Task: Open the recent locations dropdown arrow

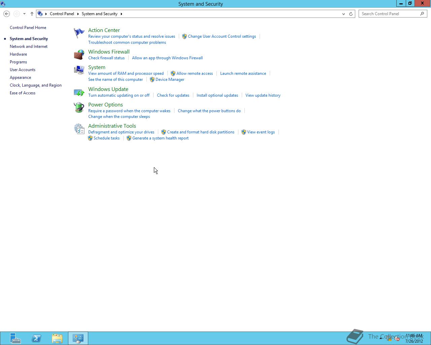Action: click(24, 14)
